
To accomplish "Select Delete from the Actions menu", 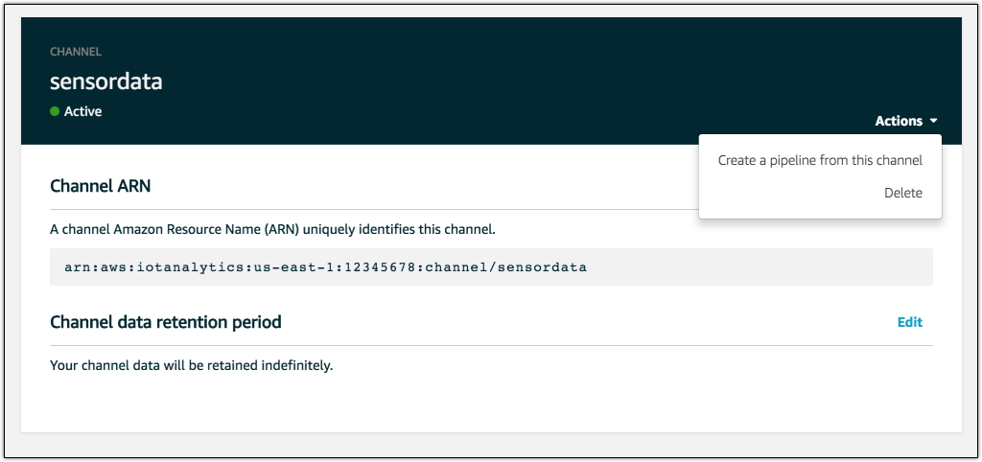I will [903, 193].
